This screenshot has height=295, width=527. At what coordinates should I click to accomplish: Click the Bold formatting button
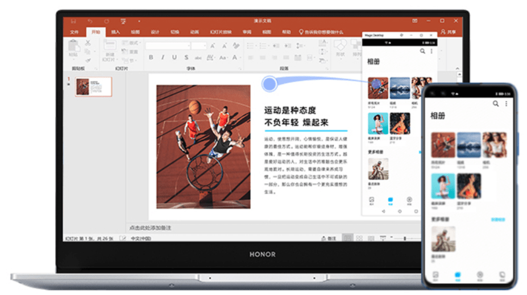point(151,57)
